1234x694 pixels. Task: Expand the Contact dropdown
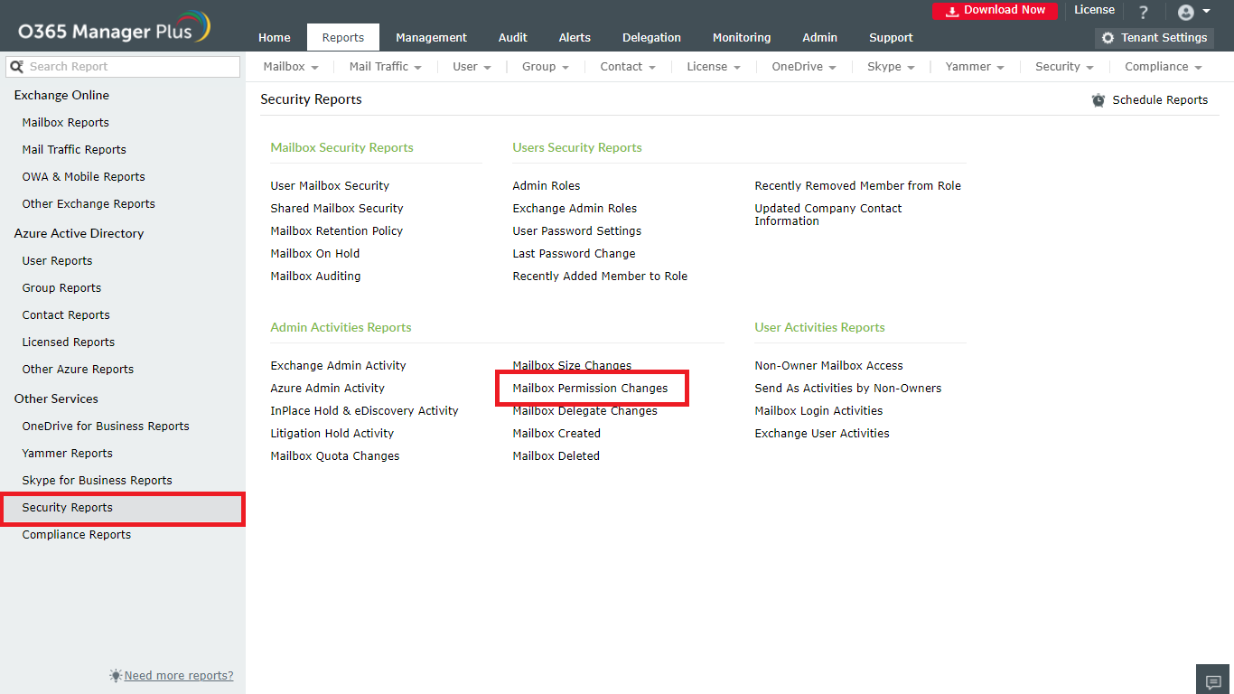point(629,67)
